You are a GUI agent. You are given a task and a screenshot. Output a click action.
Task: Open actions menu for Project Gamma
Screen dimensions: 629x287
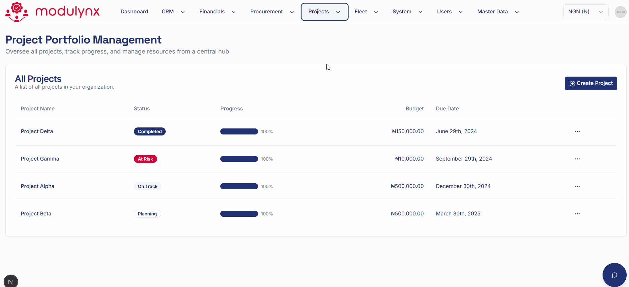[x=577, y=159]
